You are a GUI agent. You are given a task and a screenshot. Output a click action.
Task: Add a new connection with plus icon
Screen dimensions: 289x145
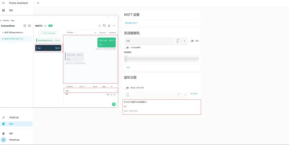coord(25,26)
